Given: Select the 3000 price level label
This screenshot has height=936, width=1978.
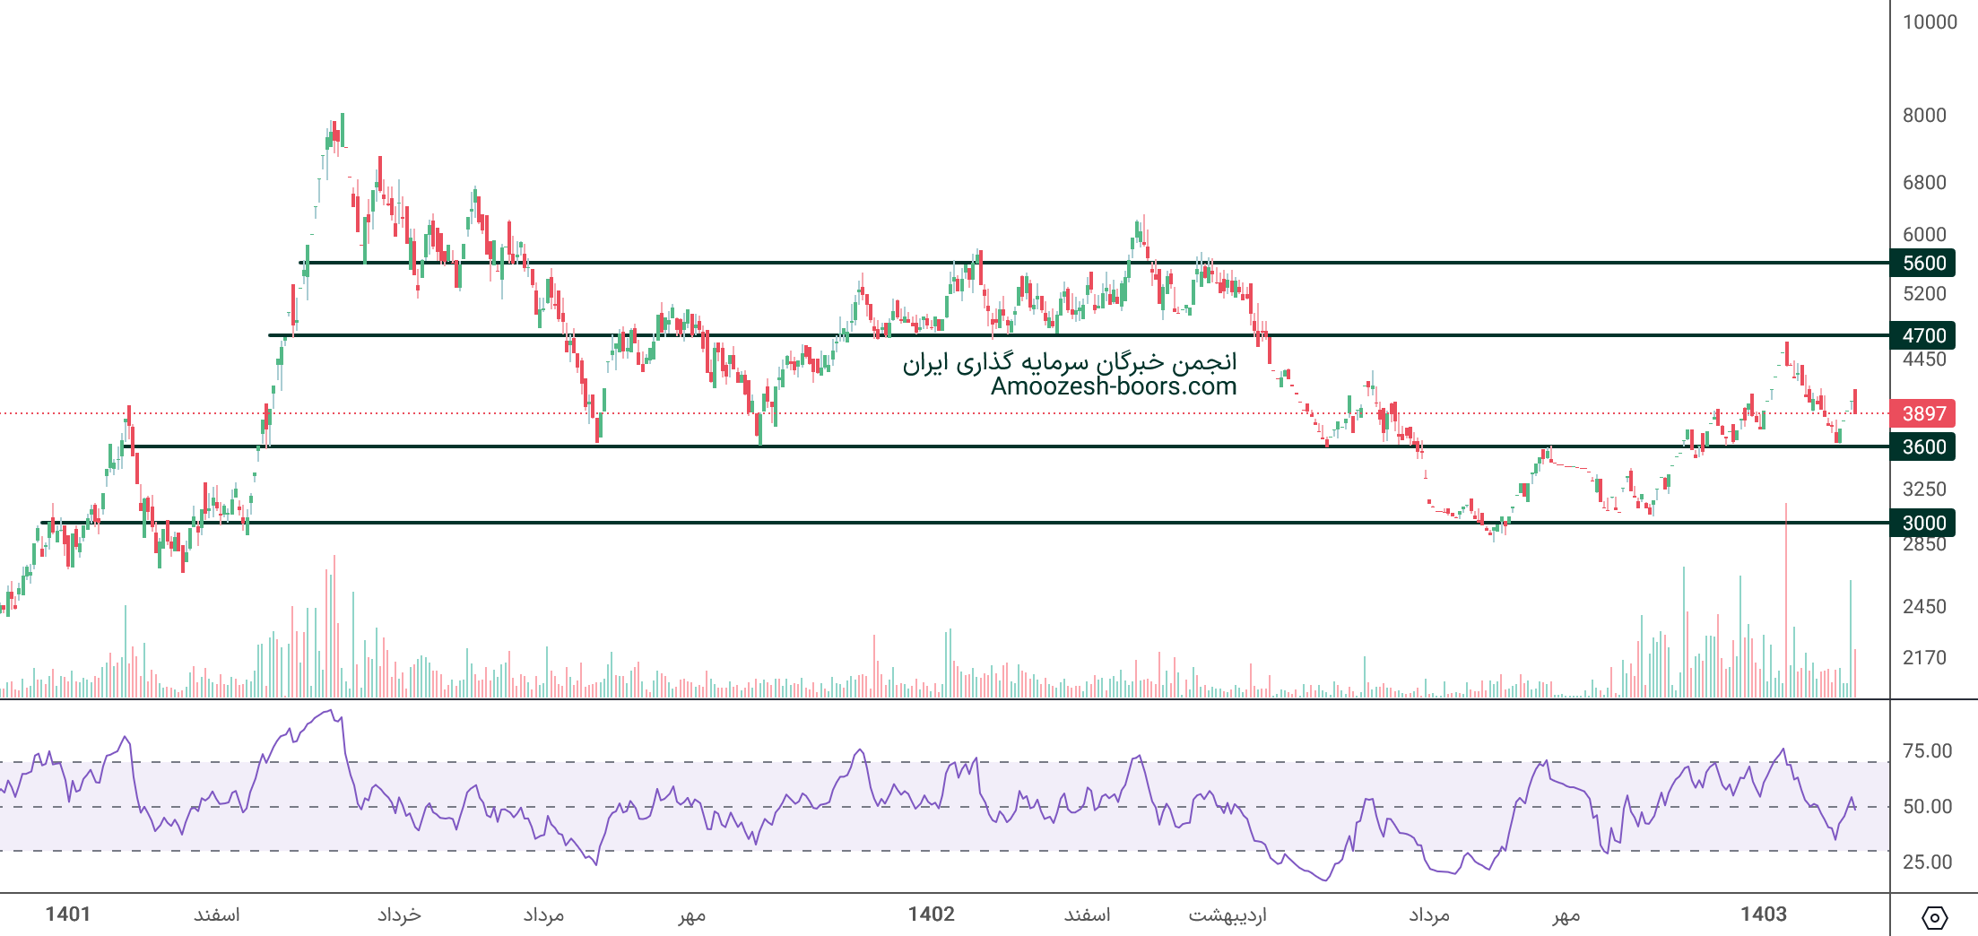Looking at the screenshot, I should tap(1922, 523).
